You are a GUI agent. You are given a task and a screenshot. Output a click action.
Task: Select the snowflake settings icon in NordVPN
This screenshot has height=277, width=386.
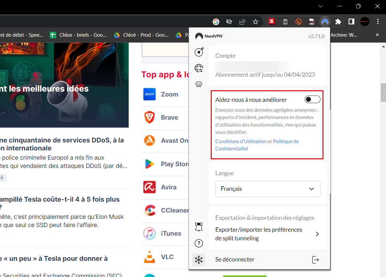coord(198,260)
